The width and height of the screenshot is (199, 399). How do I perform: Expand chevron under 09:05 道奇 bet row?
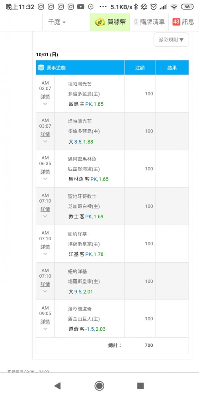pos(45,329)
